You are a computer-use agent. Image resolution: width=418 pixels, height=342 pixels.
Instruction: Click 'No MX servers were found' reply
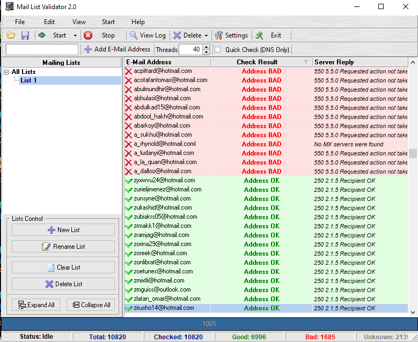click(348, 144)
